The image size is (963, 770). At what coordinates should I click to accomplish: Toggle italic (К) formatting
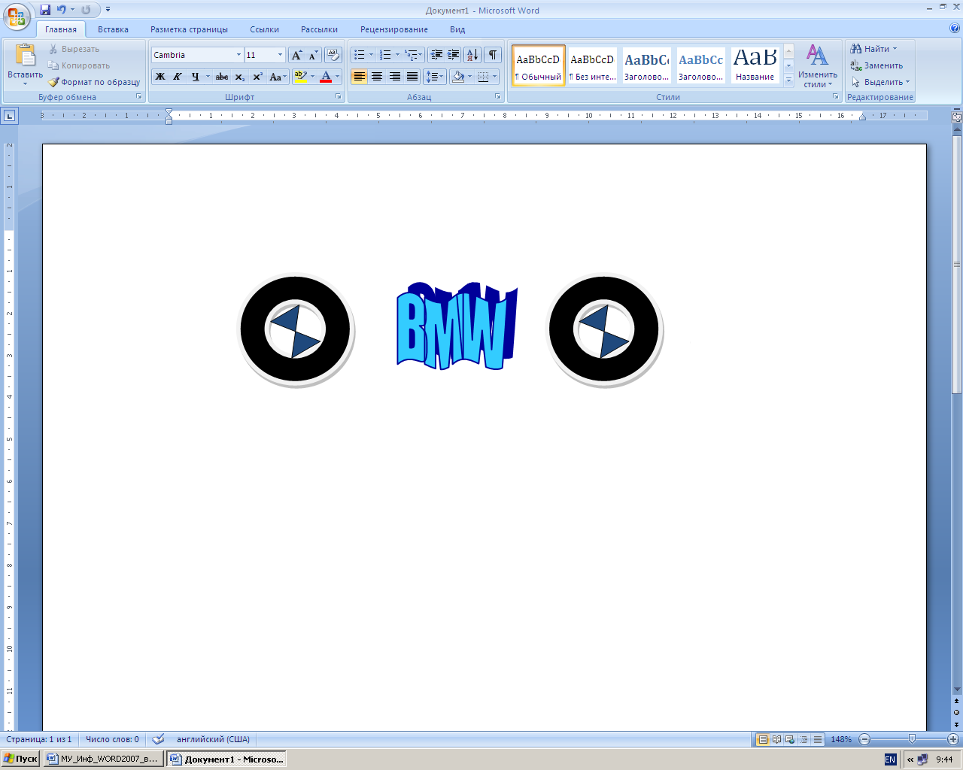click(x=178, y=77)
